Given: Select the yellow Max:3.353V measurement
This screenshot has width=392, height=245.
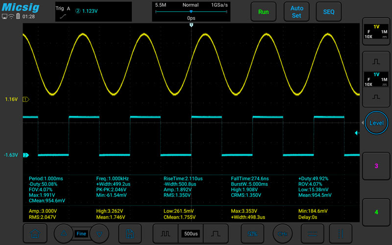Looking at the screenshot, I should point(244,211).
